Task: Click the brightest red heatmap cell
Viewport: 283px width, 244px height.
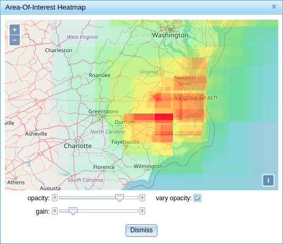Action: point(164,117)
